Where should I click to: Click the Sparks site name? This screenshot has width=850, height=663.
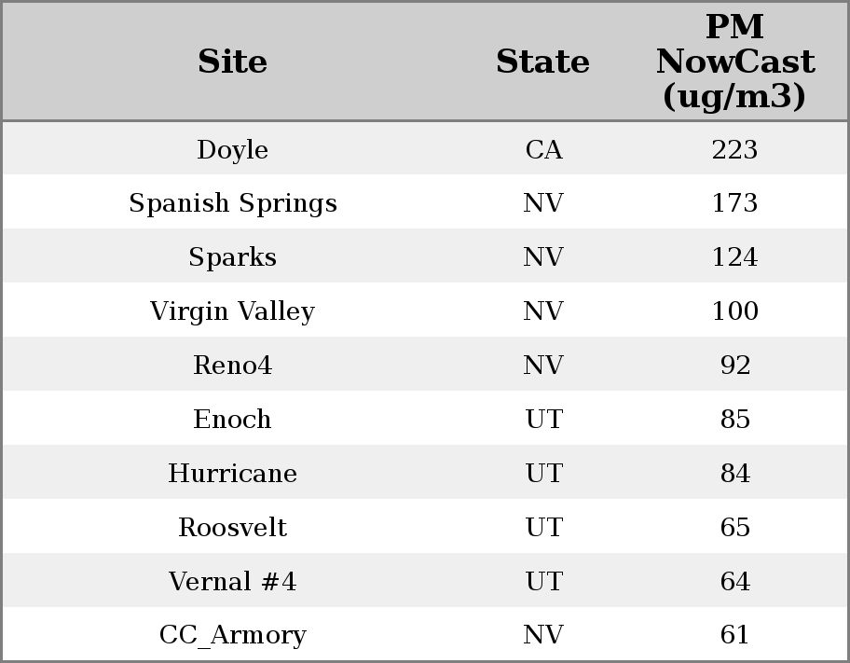coord(232,257)
